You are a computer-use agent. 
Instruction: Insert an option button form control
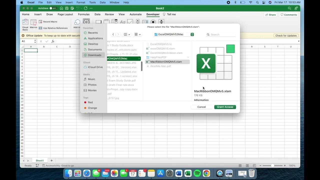153,22
